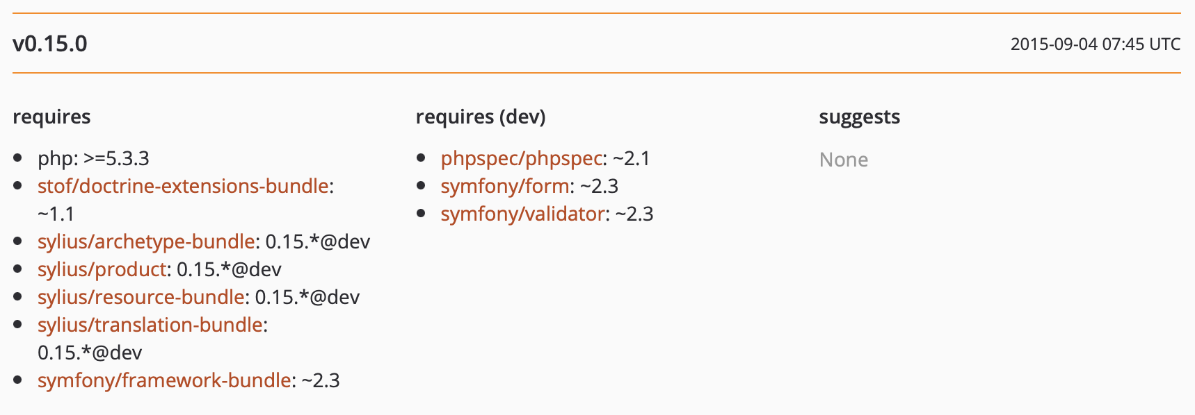The width and height of the screenshot is (1195, 415).
Task: Click the php >=5.3.3 requirement entry
Action: pos(93,158)
